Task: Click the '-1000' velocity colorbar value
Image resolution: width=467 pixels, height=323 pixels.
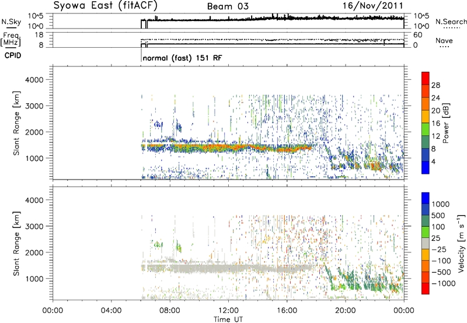Action: [x=444, y=283]
